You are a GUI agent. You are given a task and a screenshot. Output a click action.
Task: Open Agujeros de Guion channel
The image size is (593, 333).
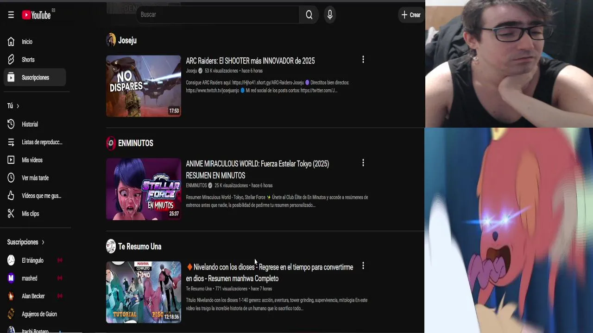tap(35, 314)
